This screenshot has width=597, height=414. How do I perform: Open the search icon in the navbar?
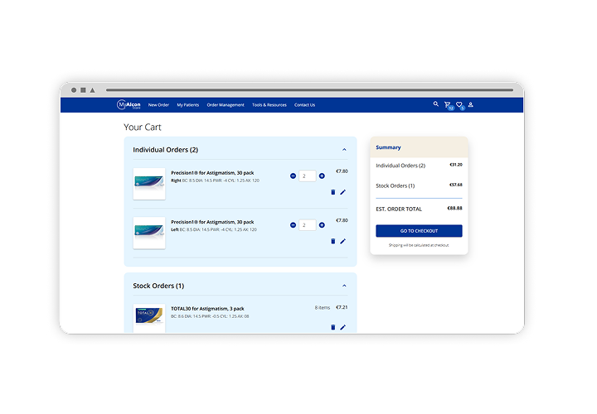point(436,104)
